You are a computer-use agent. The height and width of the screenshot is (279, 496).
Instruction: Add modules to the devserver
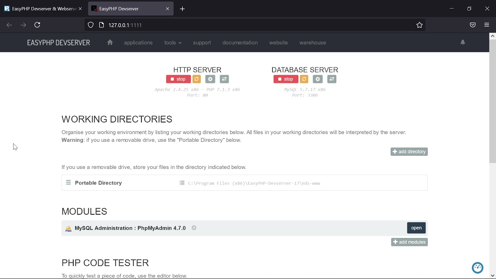tap(410, 243)
